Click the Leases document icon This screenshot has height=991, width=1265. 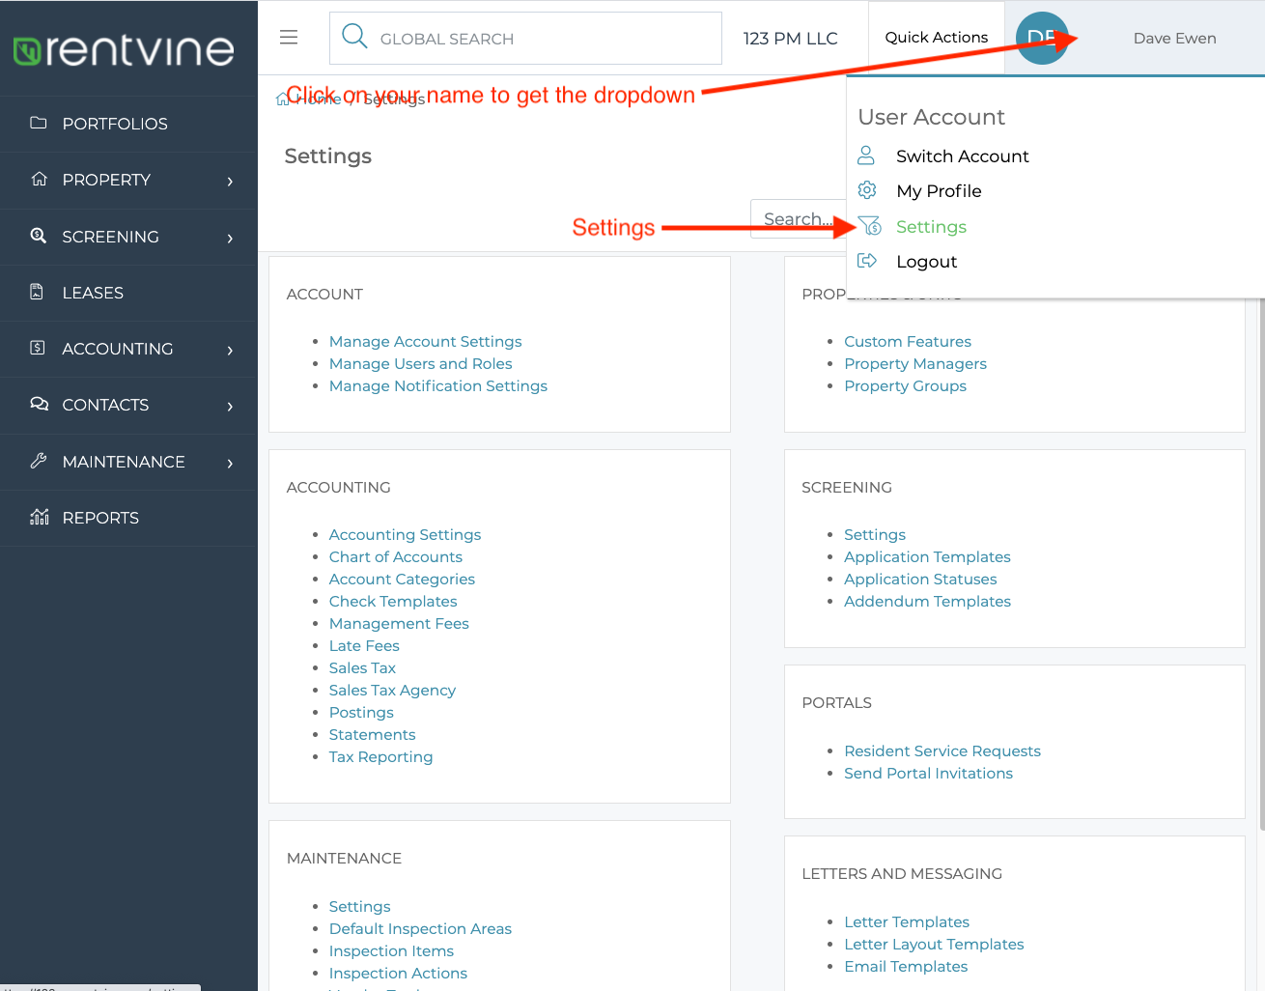(37, 292)
